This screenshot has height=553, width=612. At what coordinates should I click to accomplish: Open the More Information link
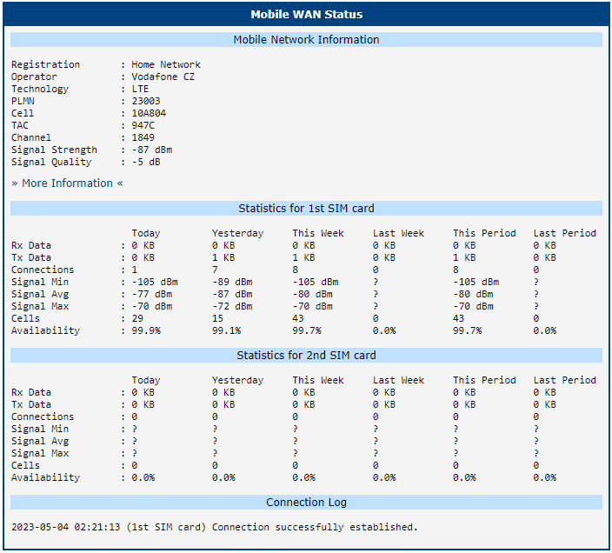(67, 183)
